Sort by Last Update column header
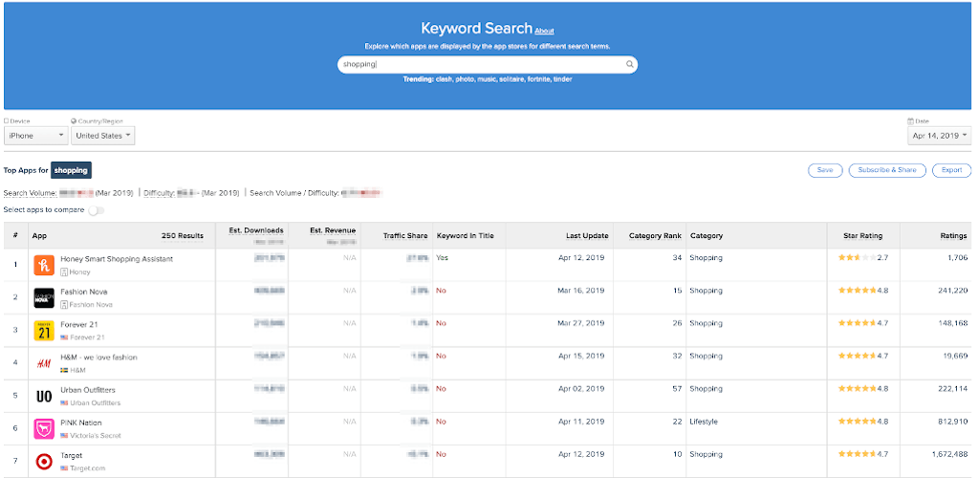Screen dimensions: 979x478 pyautogui.click(x=587, y=236)
